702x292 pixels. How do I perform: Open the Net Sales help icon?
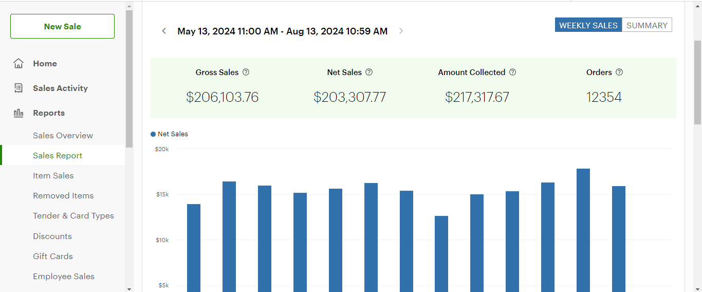pos(369,72)
